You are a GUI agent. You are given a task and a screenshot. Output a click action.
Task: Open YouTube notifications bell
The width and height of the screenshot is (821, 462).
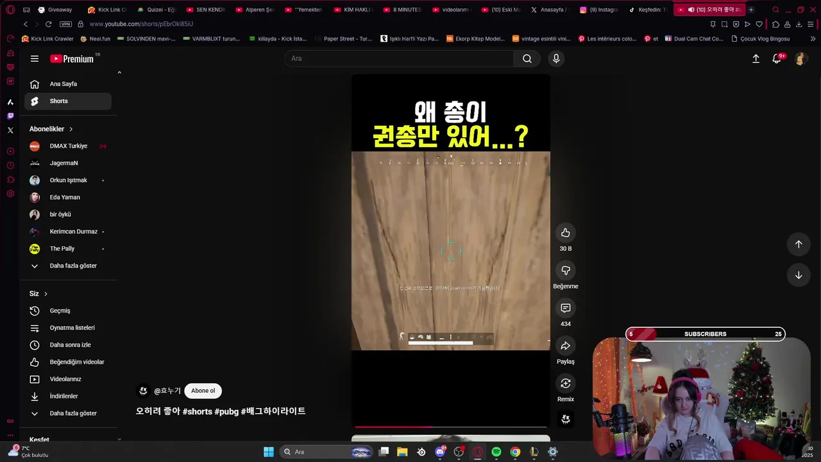point(777,58)
